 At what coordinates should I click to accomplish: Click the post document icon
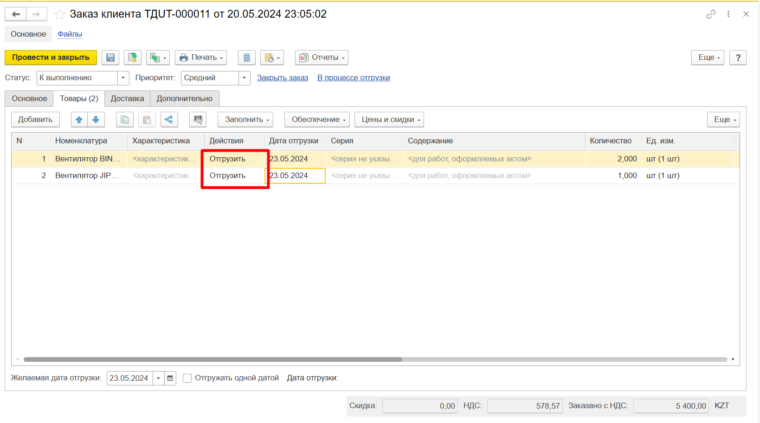(x=132, y=58)
